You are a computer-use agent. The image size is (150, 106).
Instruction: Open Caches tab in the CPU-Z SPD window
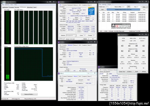[x=105, y=70]
